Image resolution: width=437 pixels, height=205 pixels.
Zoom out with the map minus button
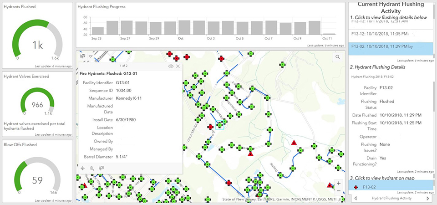pyautogui.click(x=339, y=191)
